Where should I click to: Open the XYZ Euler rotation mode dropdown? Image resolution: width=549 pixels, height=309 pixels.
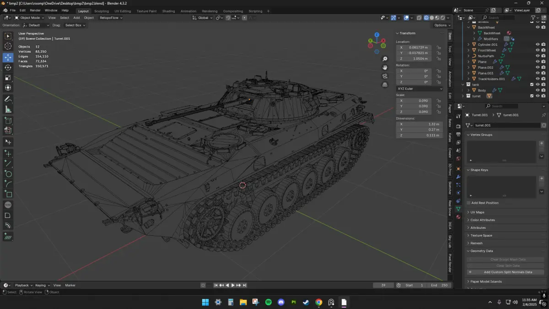click(420, 89)
